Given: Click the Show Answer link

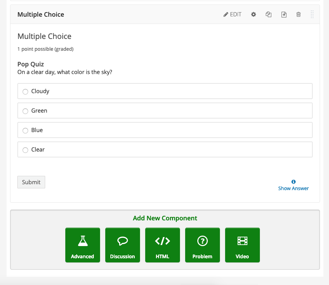Looking at the screenshot, I should (294, 188).
